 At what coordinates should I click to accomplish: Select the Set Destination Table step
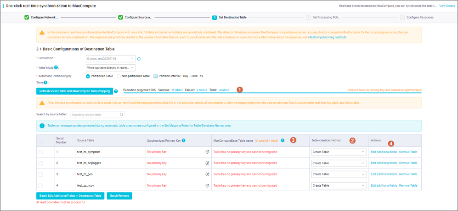click(230, 17)
